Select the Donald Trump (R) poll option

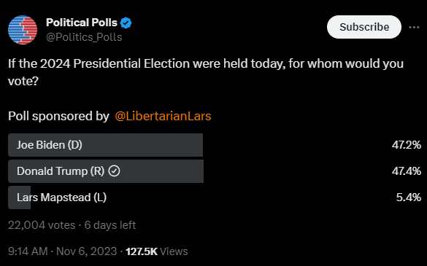click(215, 171)
